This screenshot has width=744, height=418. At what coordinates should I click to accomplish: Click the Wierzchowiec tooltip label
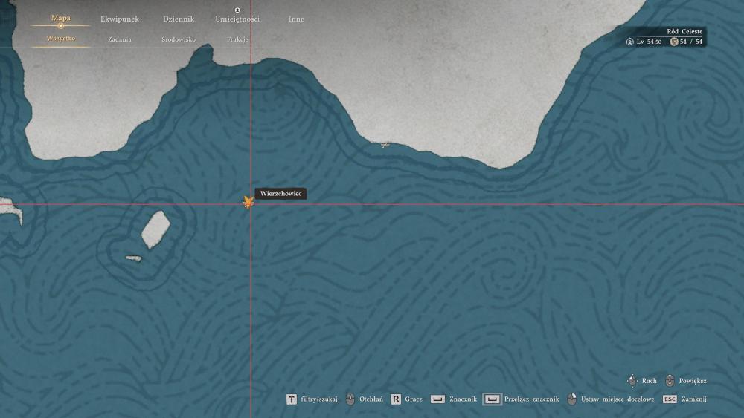pyautogui.click(x=281, y=194)
